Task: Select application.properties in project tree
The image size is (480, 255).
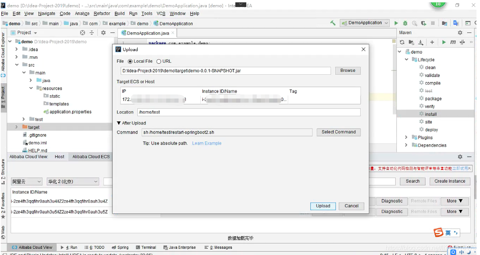Action: coord(68,112)
